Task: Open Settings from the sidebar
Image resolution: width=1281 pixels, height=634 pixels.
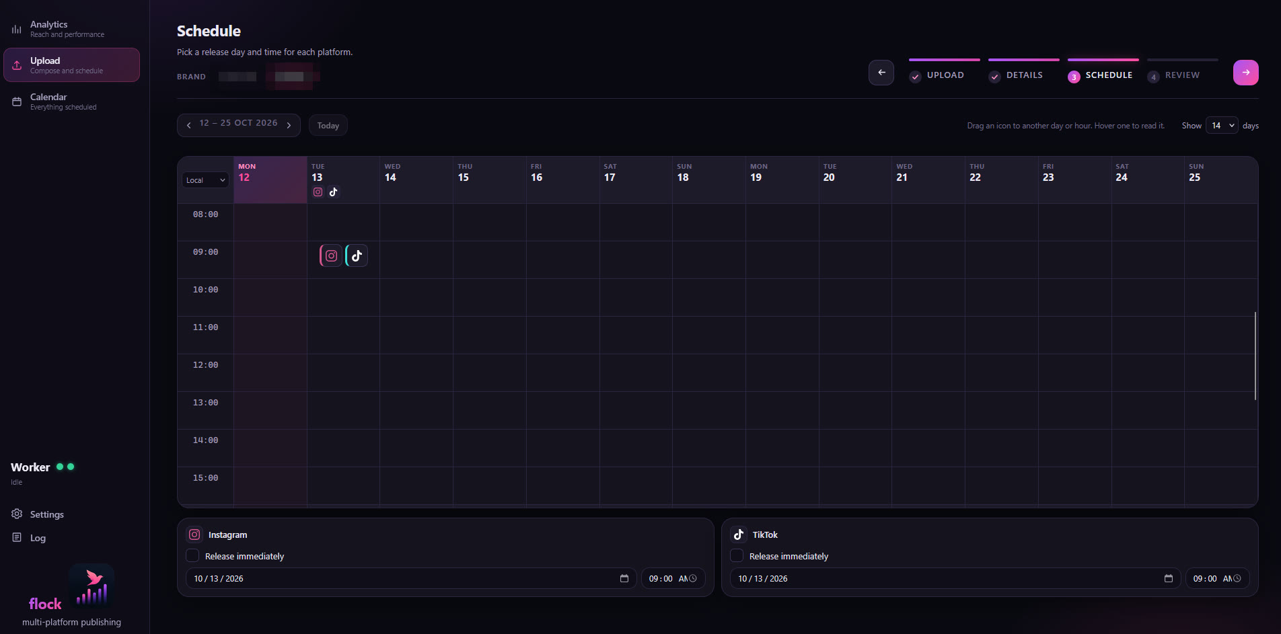Action: 38,514
